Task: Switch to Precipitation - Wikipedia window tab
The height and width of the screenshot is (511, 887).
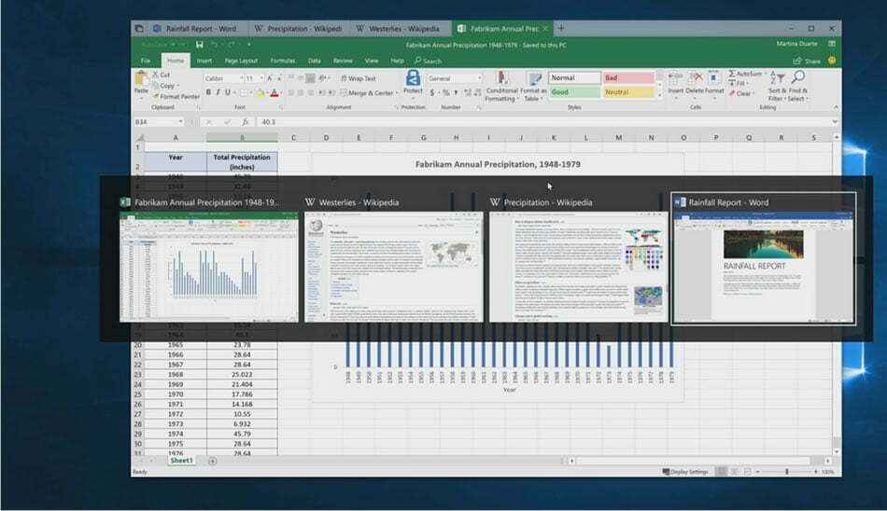Action: [x=298, y=28]
